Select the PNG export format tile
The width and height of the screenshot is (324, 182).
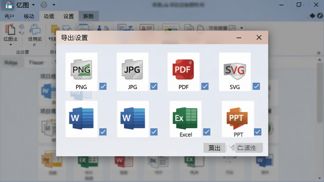pyautogui.click(x=81, y=72)
